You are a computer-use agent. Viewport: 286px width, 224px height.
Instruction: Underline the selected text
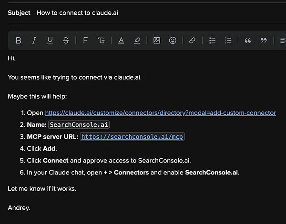[50, 41]
